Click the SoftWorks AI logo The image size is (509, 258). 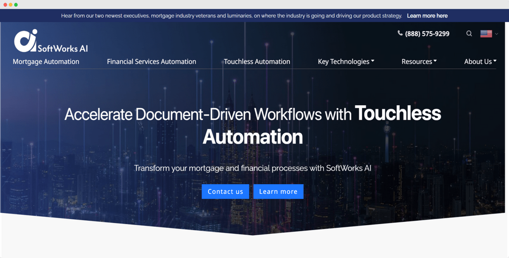(x=51, y=41)
